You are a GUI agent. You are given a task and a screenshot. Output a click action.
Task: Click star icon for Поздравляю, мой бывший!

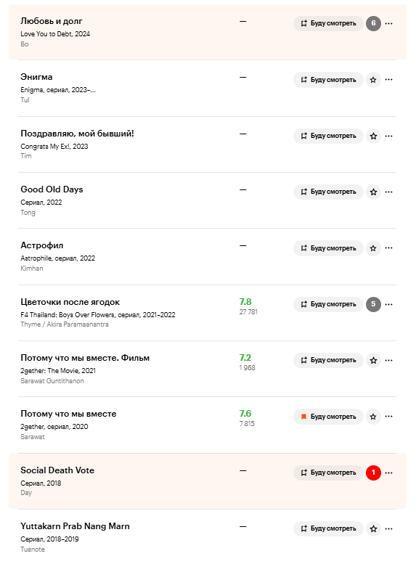point(373,136)
